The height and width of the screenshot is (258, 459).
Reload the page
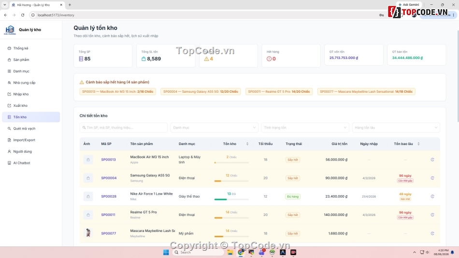point(23,15)
